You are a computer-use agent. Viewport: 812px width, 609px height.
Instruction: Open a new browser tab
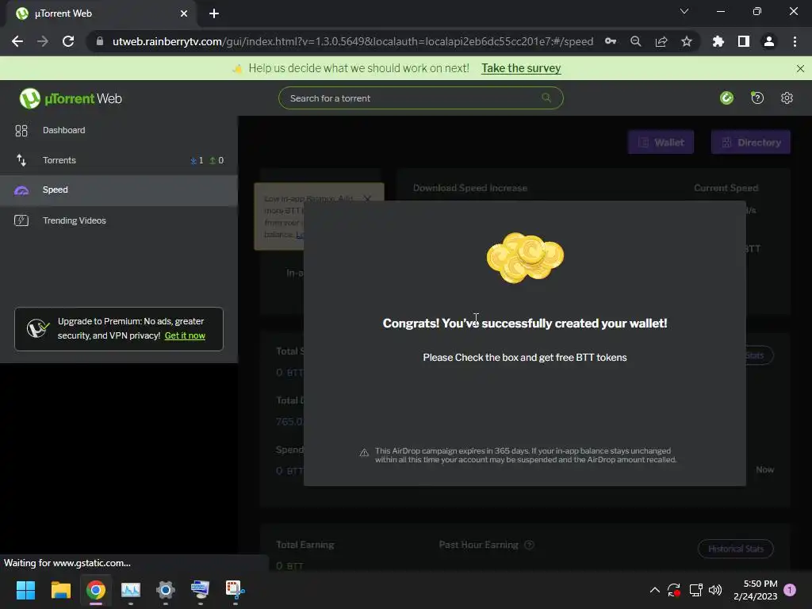[x=214, y=13]
